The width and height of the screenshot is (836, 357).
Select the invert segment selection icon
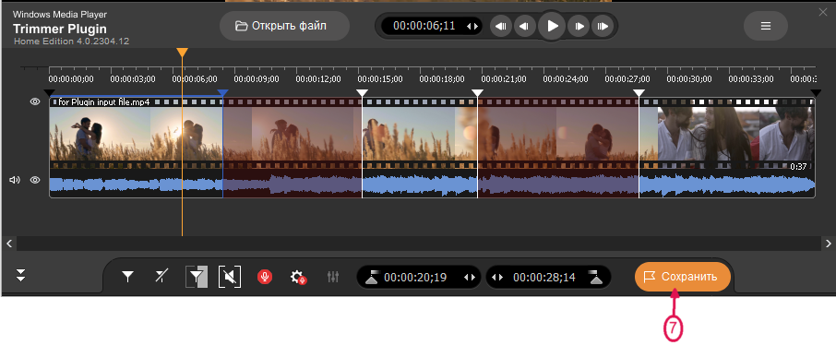coord(197,277)
